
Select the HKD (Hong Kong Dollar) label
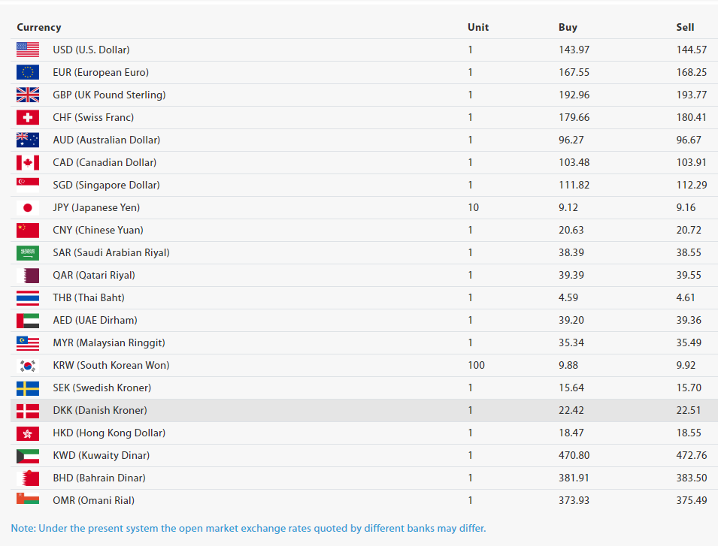(109, 433)
